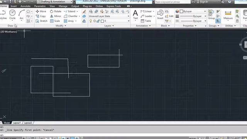Expand the Block panel
247x139 pixels.
[165, 25]
